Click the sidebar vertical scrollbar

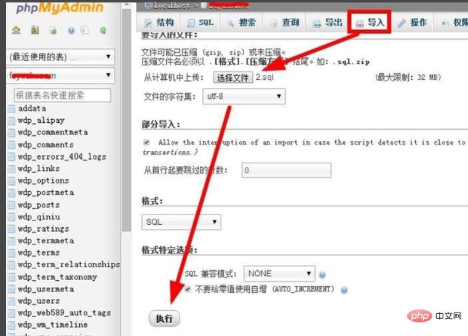[x=127, y=119]
